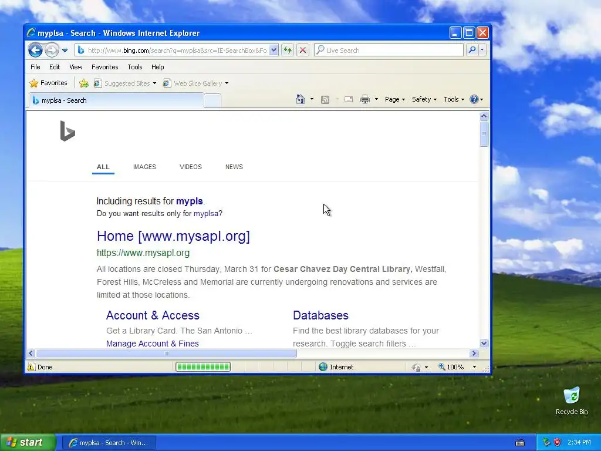Open the Edit menu
The width and height of the screenshot is (601, 451).
click(x=55, y=67)
